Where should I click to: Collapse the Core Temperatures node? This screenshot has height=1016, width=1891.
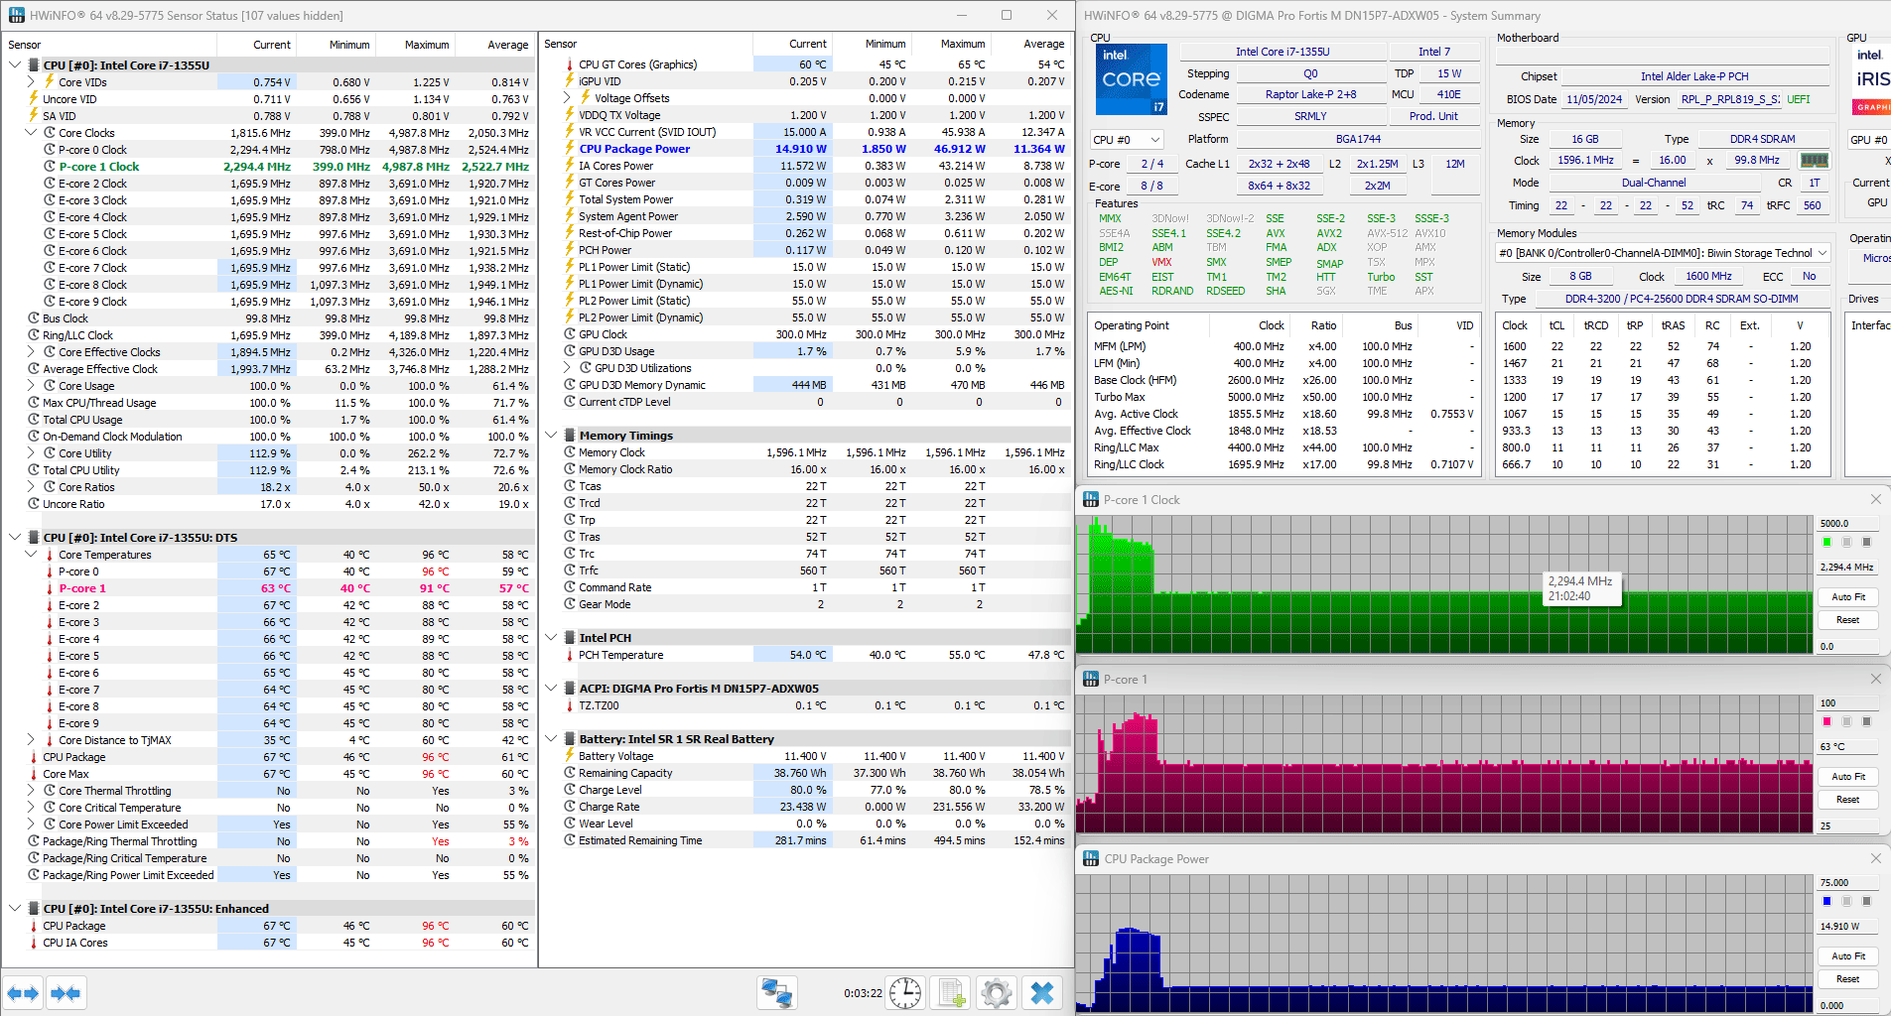click(31, 555)
